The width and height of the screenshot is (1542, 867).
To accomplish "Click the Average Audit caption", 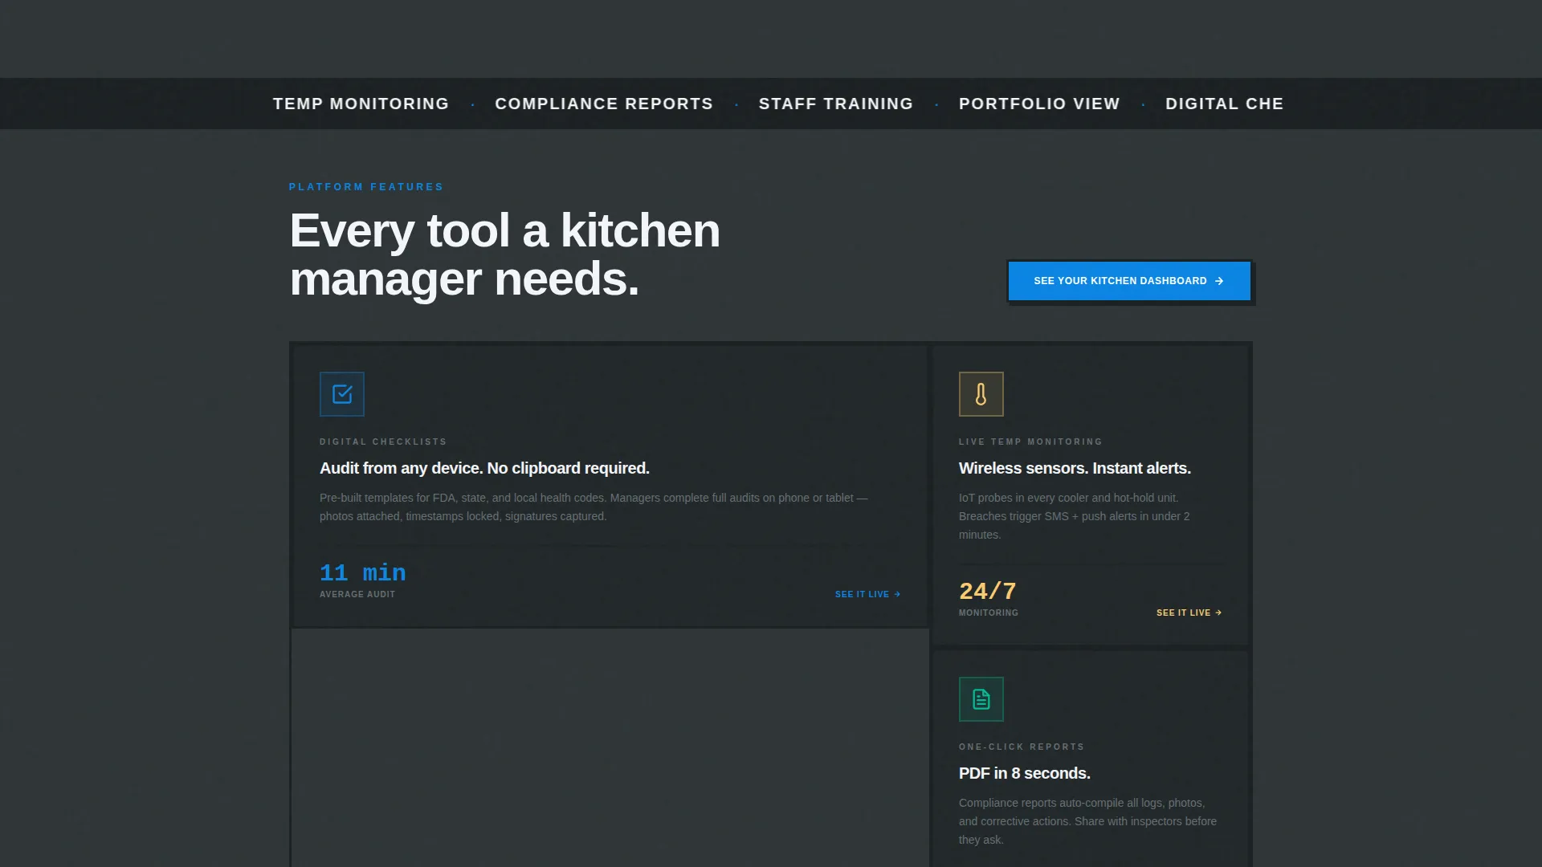I will [357, 595].
